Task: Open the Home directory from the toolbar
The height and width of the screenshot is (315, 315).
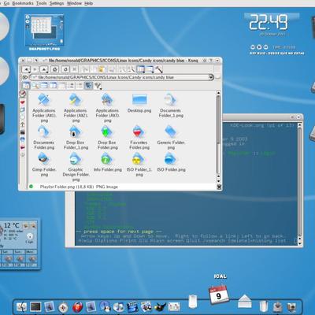Action: tap(54, 69)
